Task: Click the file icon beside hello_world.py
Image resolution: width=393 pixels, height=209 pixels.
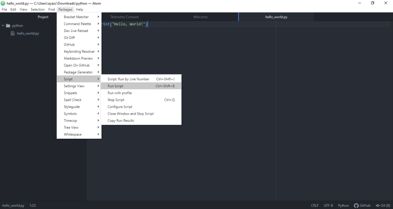Action: pos(13,33)
